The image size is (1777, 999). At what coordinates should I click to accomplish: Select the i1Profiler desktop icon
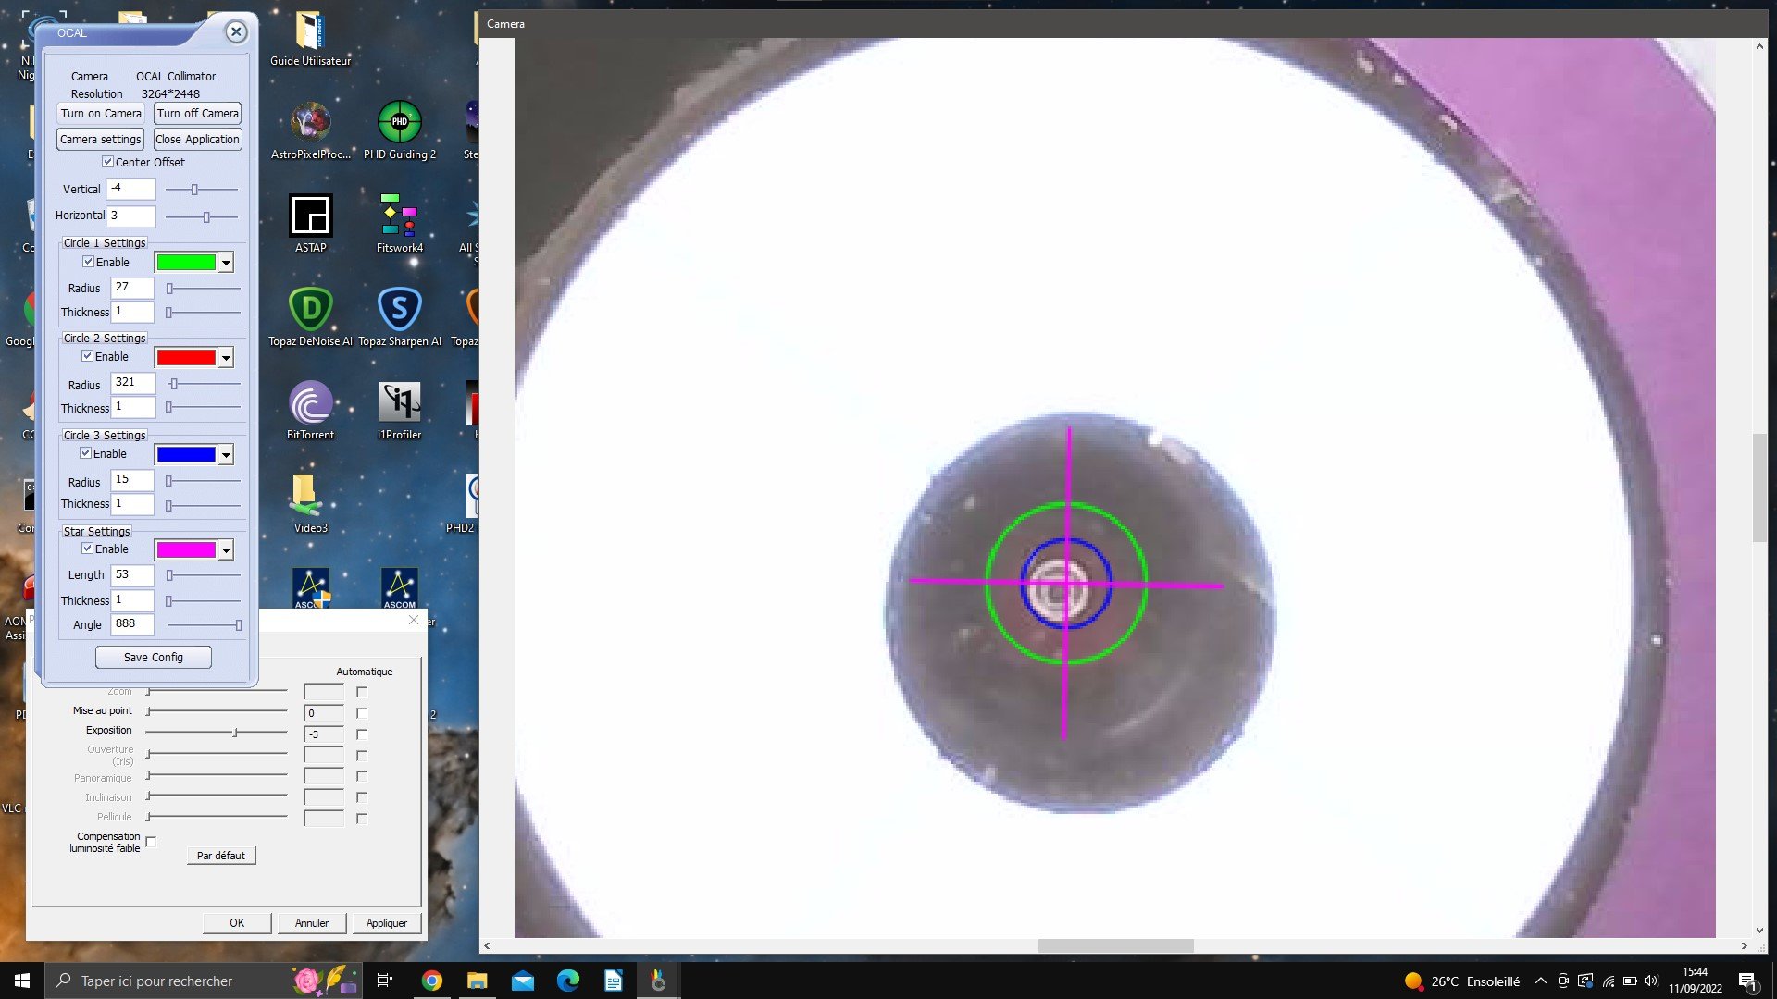pyautogui.click(x=399, y=410)
